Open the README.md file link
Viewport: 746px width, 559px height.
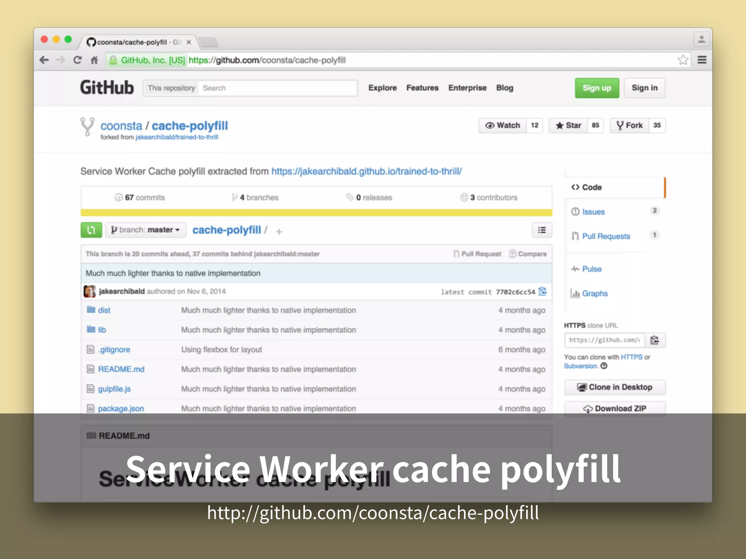(x=121, y=369)
